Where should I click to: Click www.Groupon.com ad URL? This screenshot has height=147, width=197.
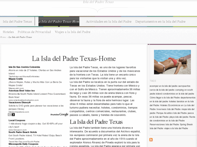(x=18, y=130)
